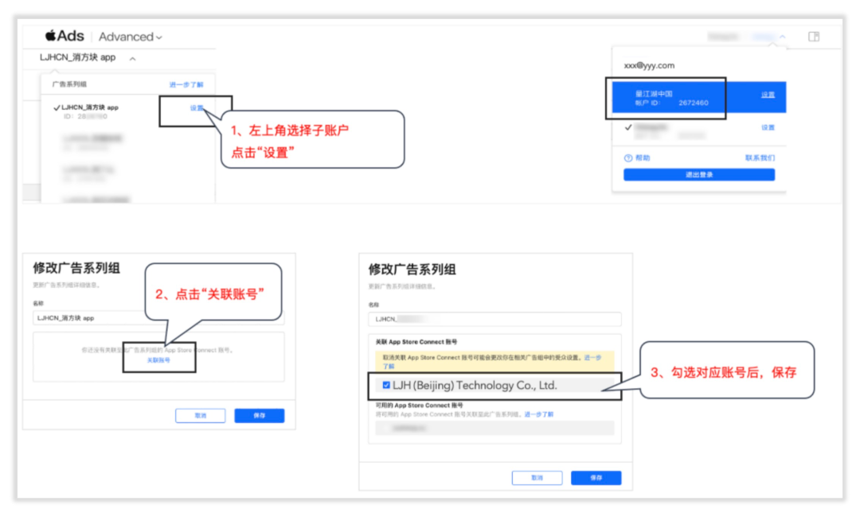
Task: Open 进一步了解 link beside 广告系列组 header
Action: point(186,85)
